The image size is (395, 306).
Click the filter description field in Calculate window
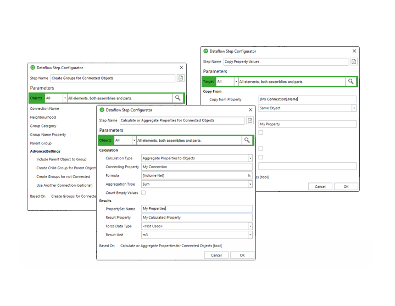pos(189,140)
